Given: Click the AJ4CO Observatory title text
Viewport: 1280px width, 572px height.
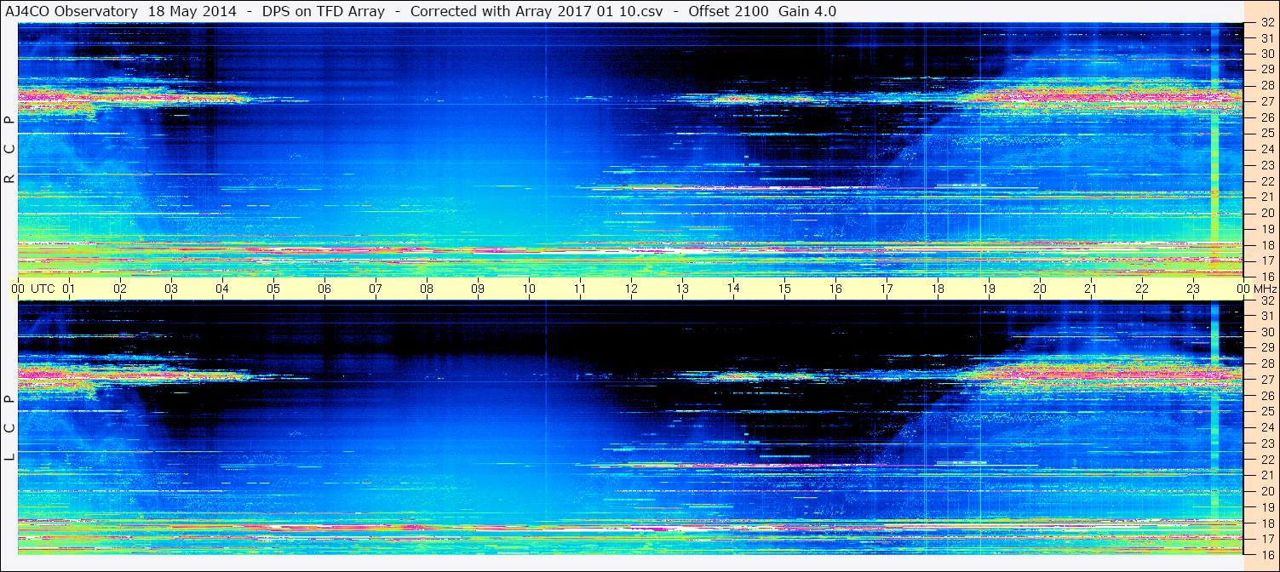Looking at the screenshot, I should tap(72, 11).
